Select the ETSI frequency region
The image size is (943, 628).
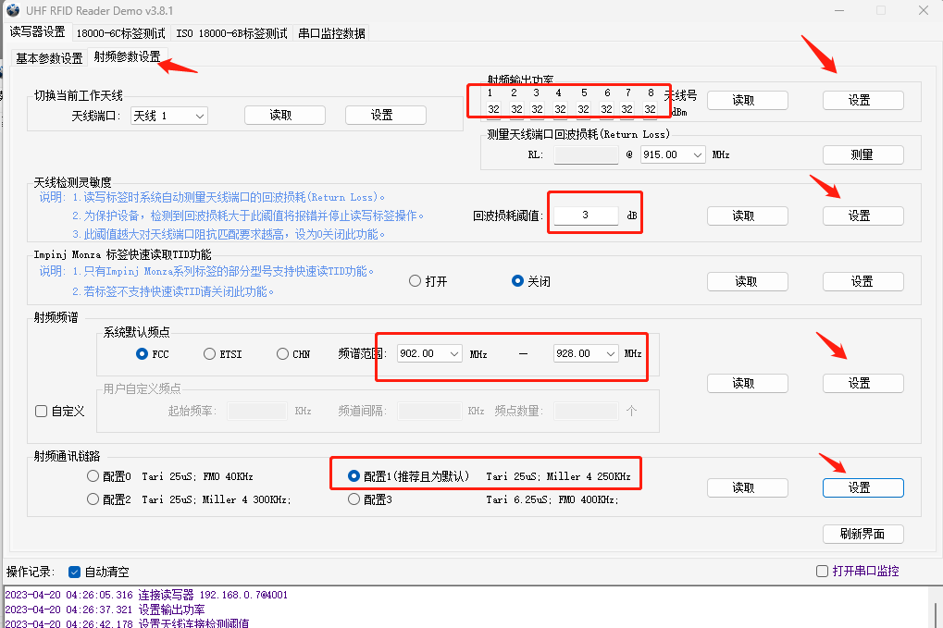pos(222,354)
